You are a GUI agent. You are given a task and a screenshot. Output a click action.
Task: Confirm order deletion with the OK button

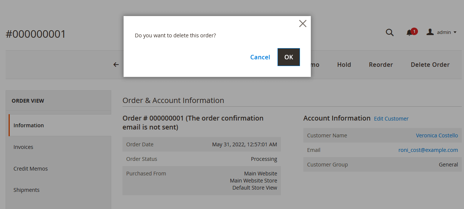(288, 57)
